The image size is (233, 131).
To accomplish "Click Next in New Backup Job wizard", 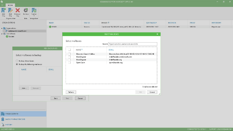I will 67,98.
